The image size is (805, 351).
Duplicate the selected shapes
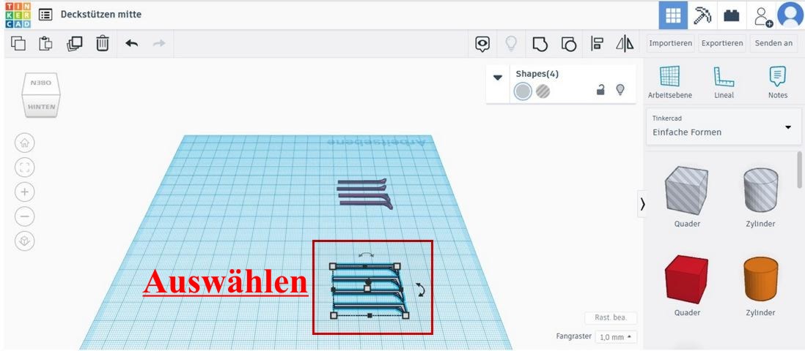point(74,44)
